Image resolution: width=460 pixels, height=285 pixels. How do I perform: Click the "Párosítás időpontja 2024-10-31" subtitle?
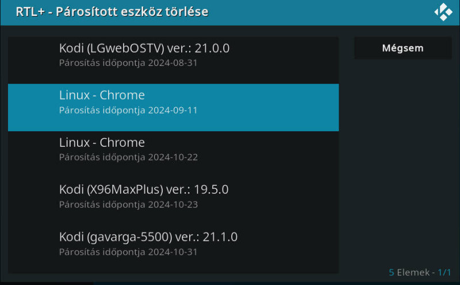pyautogui.click(x=128, y=252)
